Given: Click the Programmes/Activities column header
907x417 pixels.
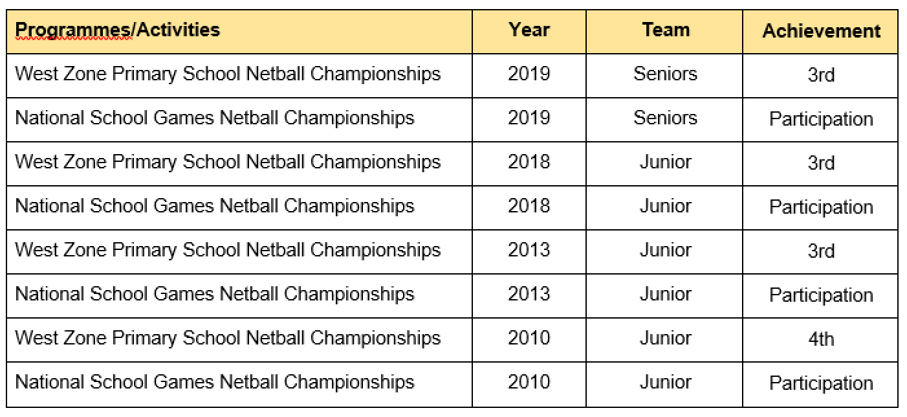Looking at the screenshot, I should coord(239,31).
